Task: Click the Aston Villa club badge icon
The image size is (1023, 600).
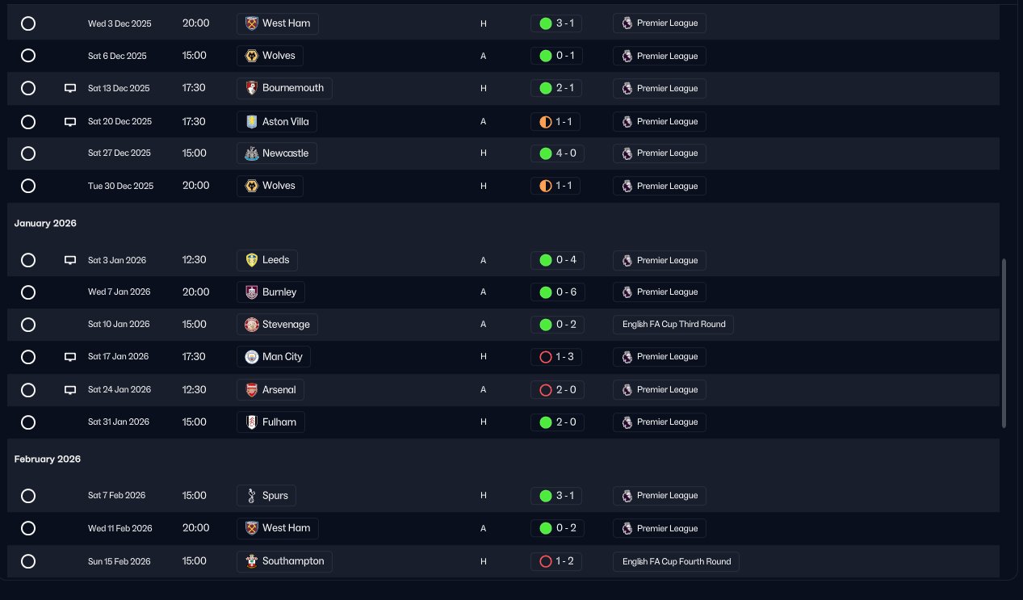Action: pos(251,121)
